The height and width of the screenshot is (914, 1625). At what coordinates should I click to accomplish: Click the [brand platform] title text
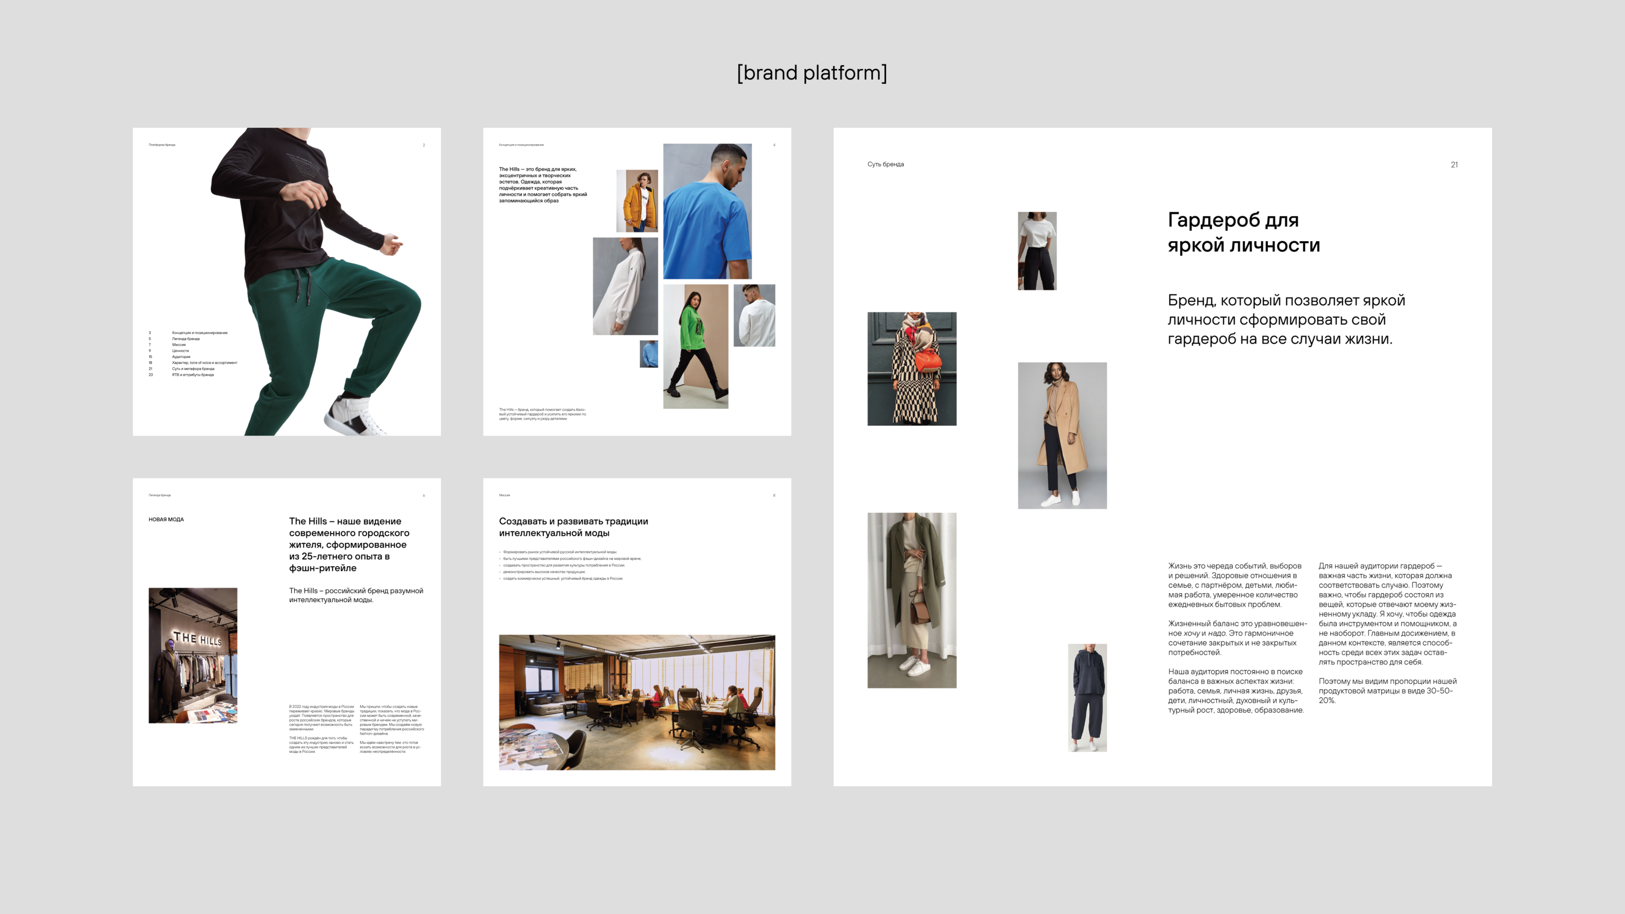(x=812, y=73)
